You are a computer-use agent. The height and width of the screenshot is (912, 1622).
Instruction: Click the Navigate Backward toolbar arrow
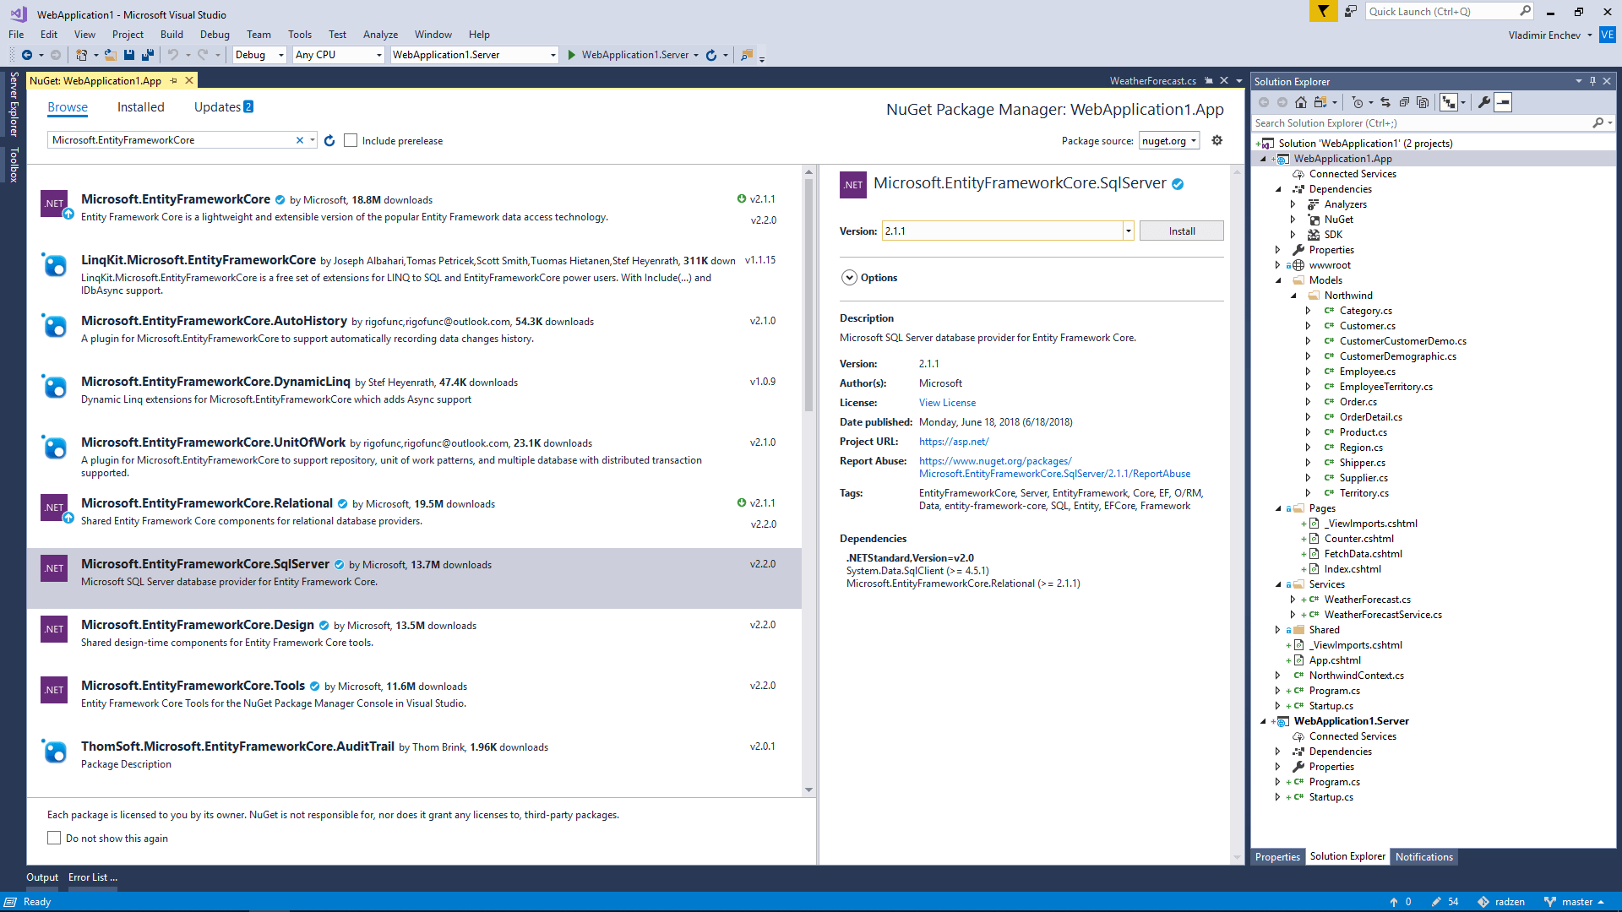pos(27,55)
